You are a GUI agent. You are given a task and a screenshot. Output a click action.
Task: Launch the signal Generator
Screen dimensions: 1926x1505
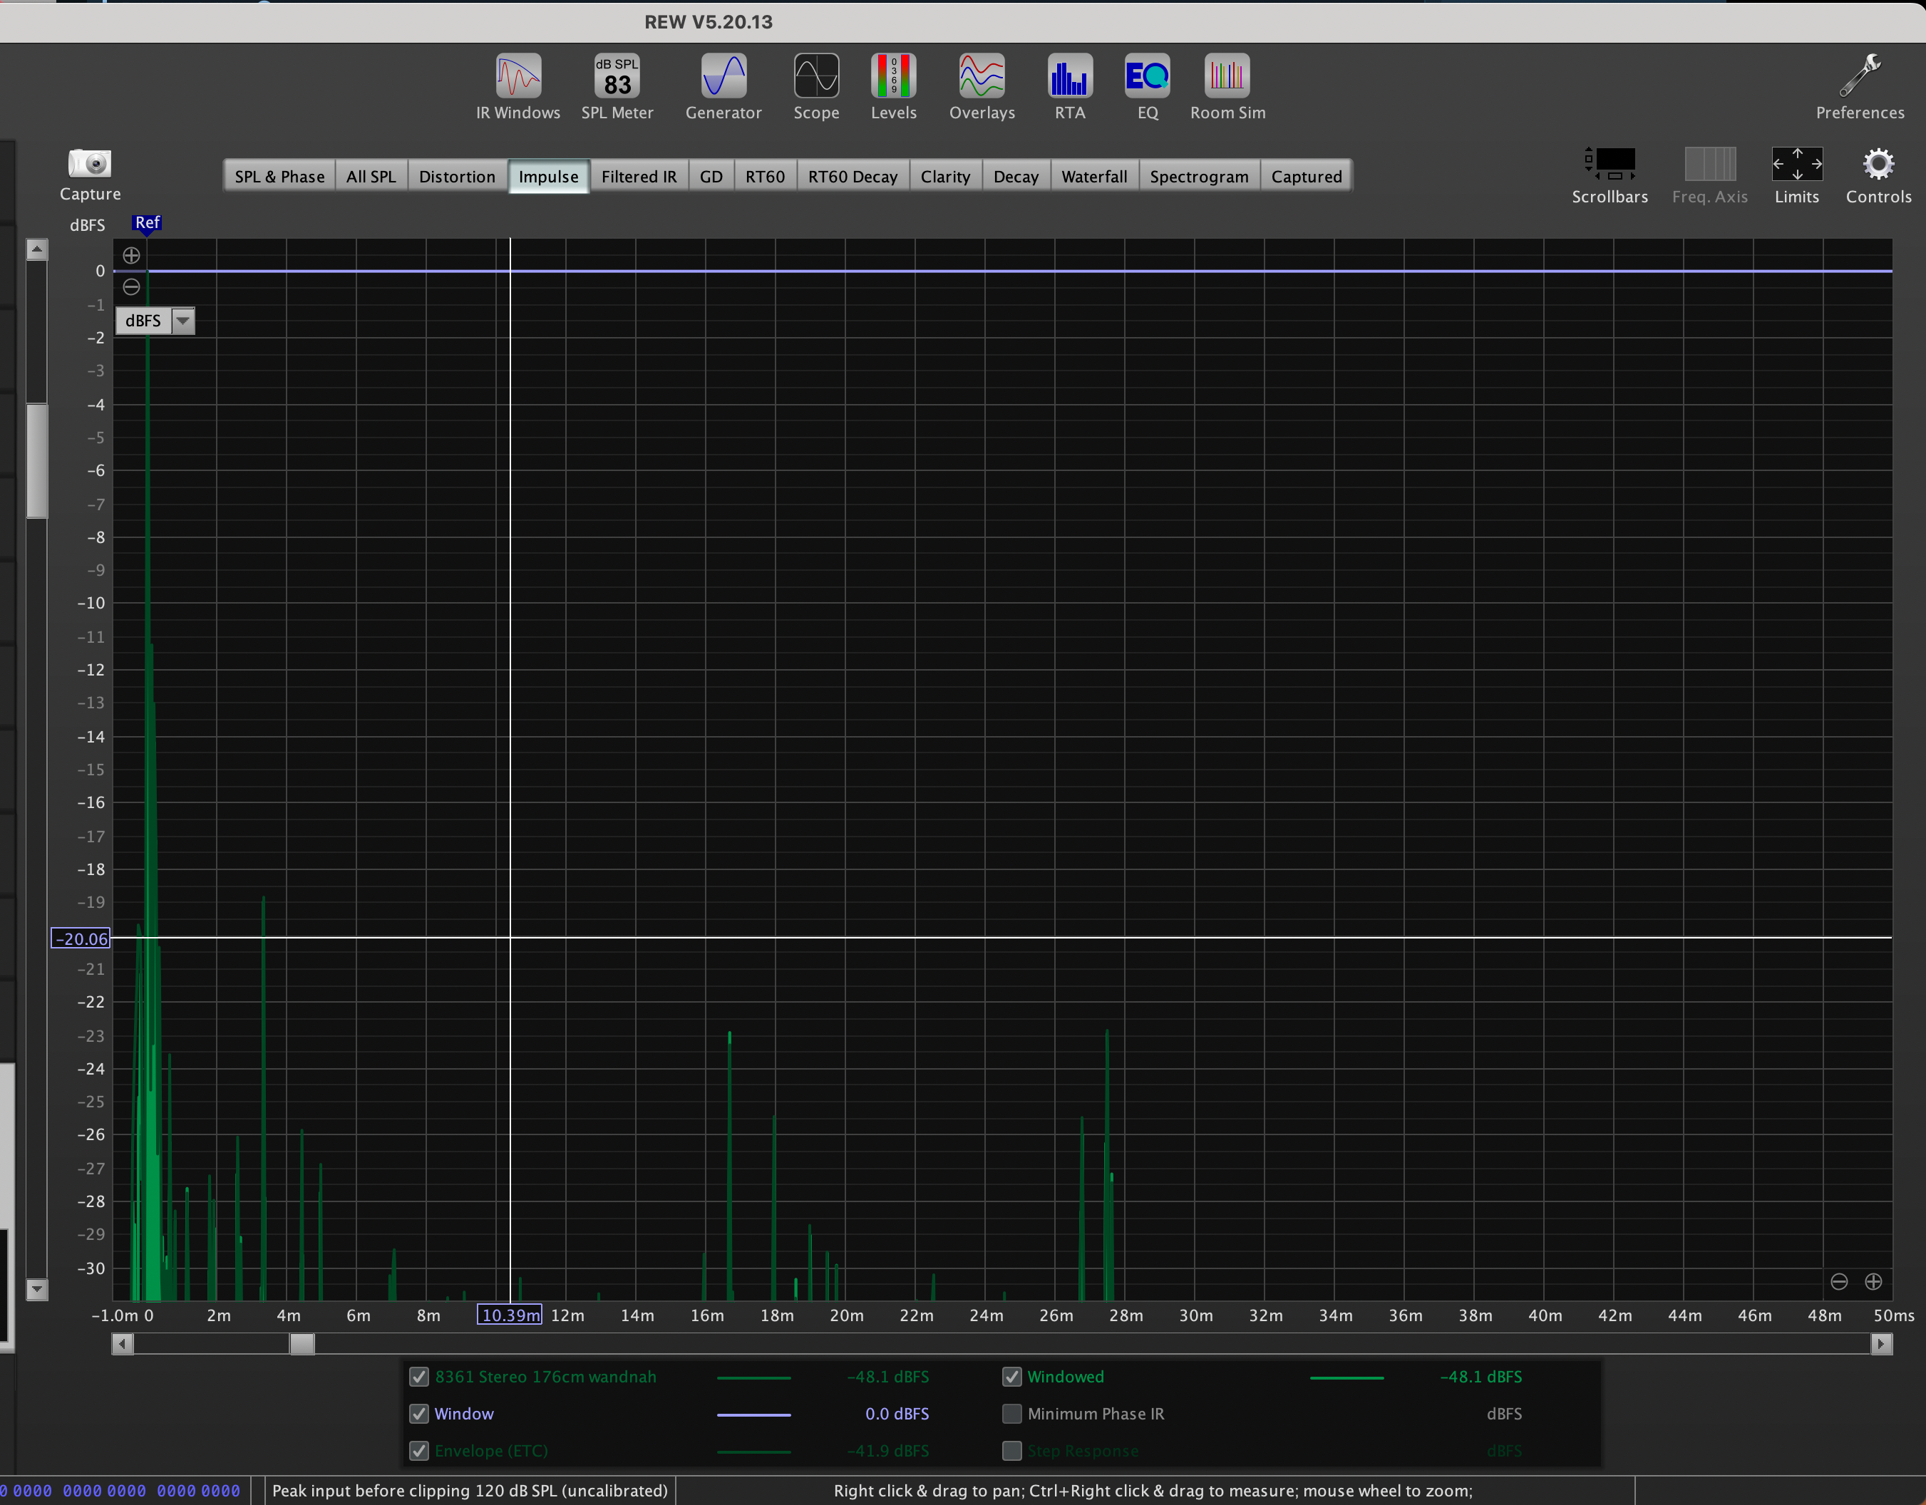[x=723, y=77]
